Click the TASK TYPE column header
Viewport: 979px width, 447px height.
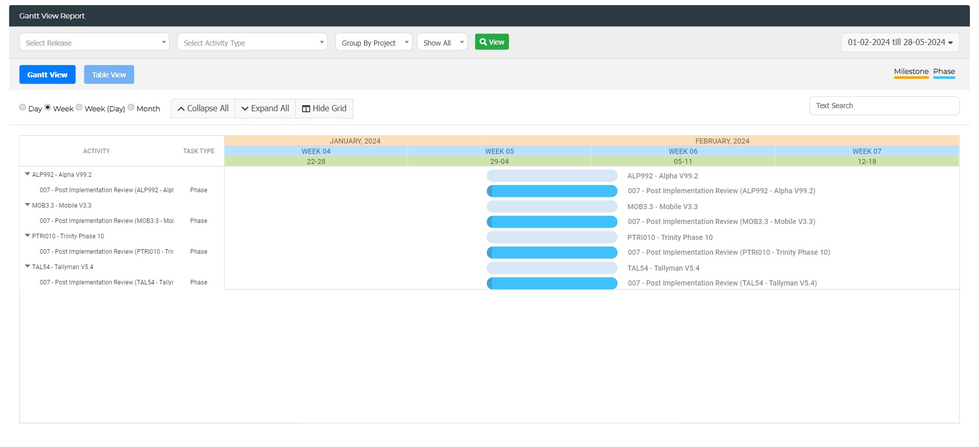(x=199, y=151)
